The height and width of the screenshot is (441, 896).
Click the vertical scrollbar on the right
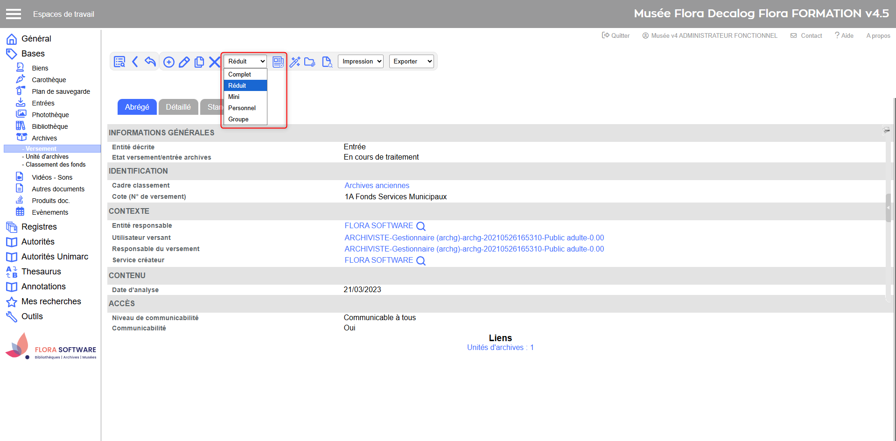(x=888, y=208)
